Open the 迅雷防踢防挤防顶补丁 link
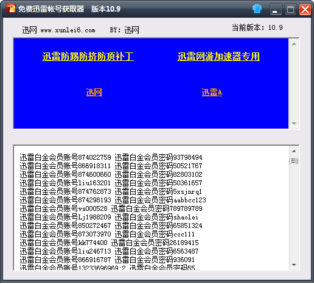The width and height of the screenshot is (314, 284). [x=88, y=57]
